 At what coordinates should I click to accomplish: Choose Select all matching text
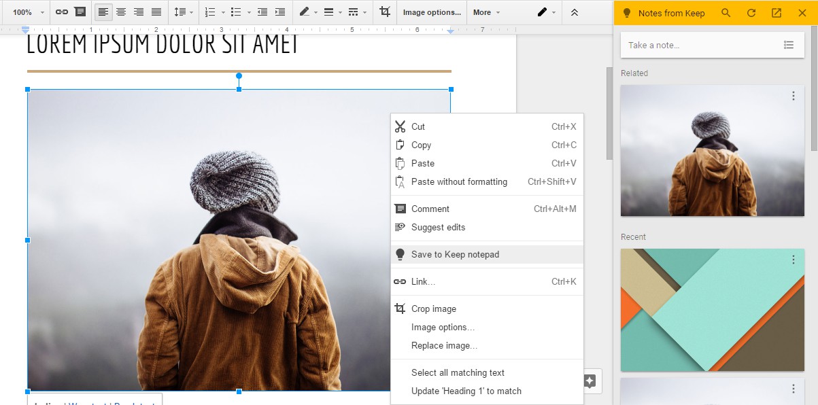point(487,372)
